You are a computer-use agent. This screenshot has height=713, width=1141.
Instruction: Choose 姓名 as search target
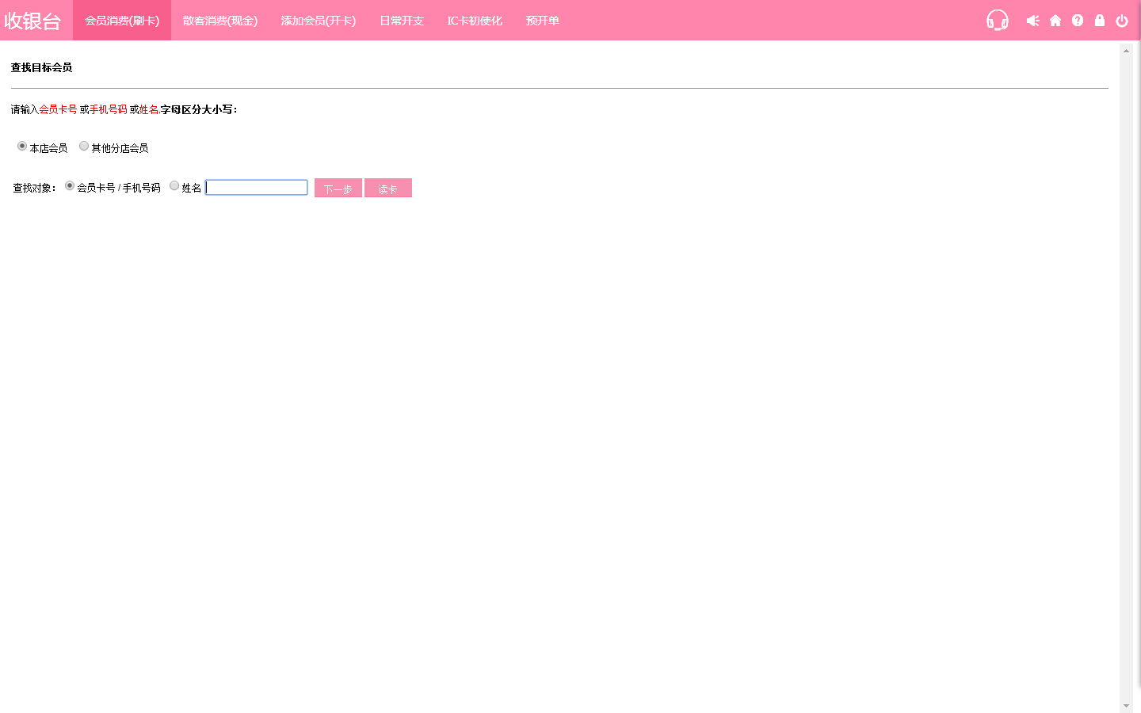click(174, 186)
